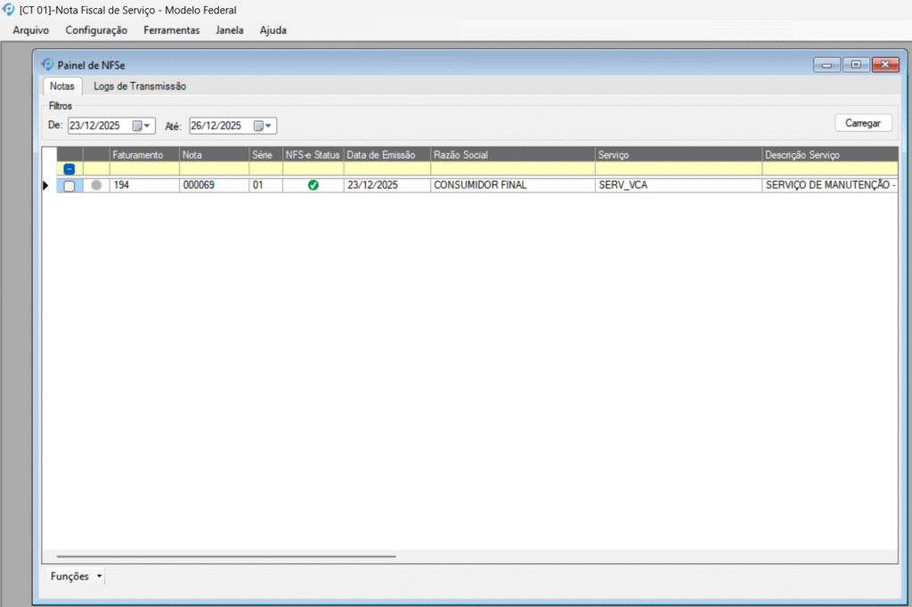
Task: Click the black row pointer arrow
Action: click(x=46, y=185)
